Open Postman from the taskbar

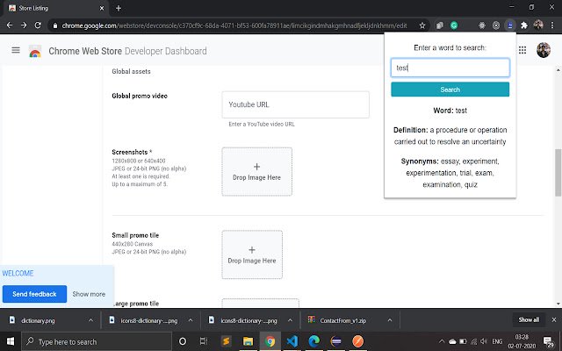tap(357, 341)
